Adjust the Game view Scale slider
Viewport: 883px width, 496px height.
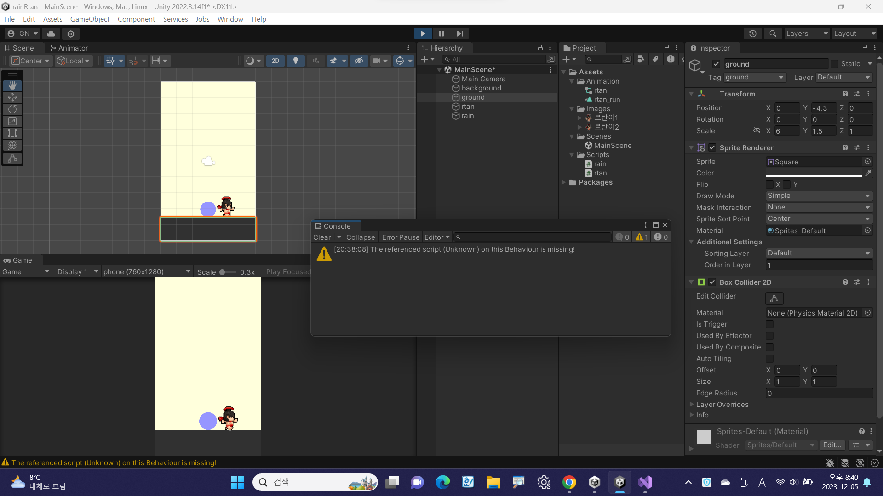228,272
